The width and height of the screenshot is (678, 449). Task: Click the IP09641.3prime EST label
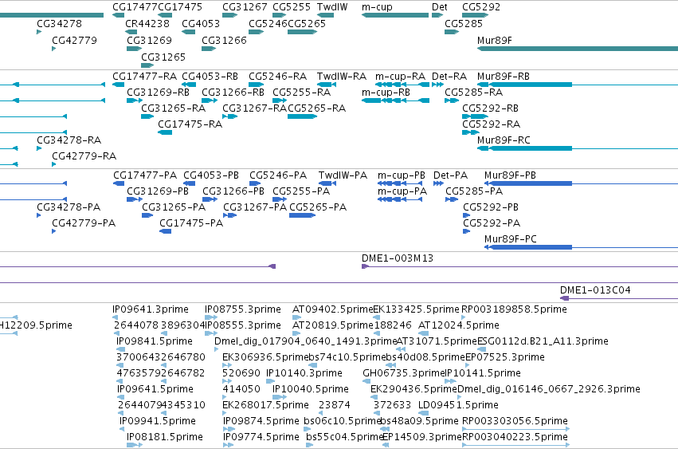click(x=151, y=309)
